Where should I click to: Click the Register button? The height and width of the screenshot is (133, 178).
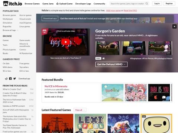[169, 4]
